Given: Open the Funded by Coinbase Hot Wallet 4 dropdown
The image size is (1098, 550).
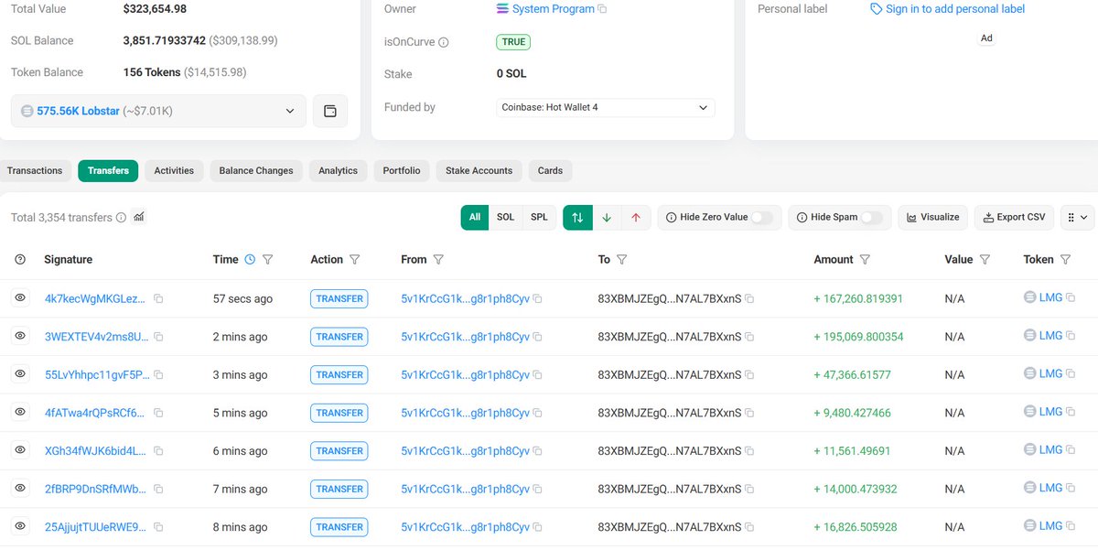Looking at the screenshot, I should pos(606,107).
